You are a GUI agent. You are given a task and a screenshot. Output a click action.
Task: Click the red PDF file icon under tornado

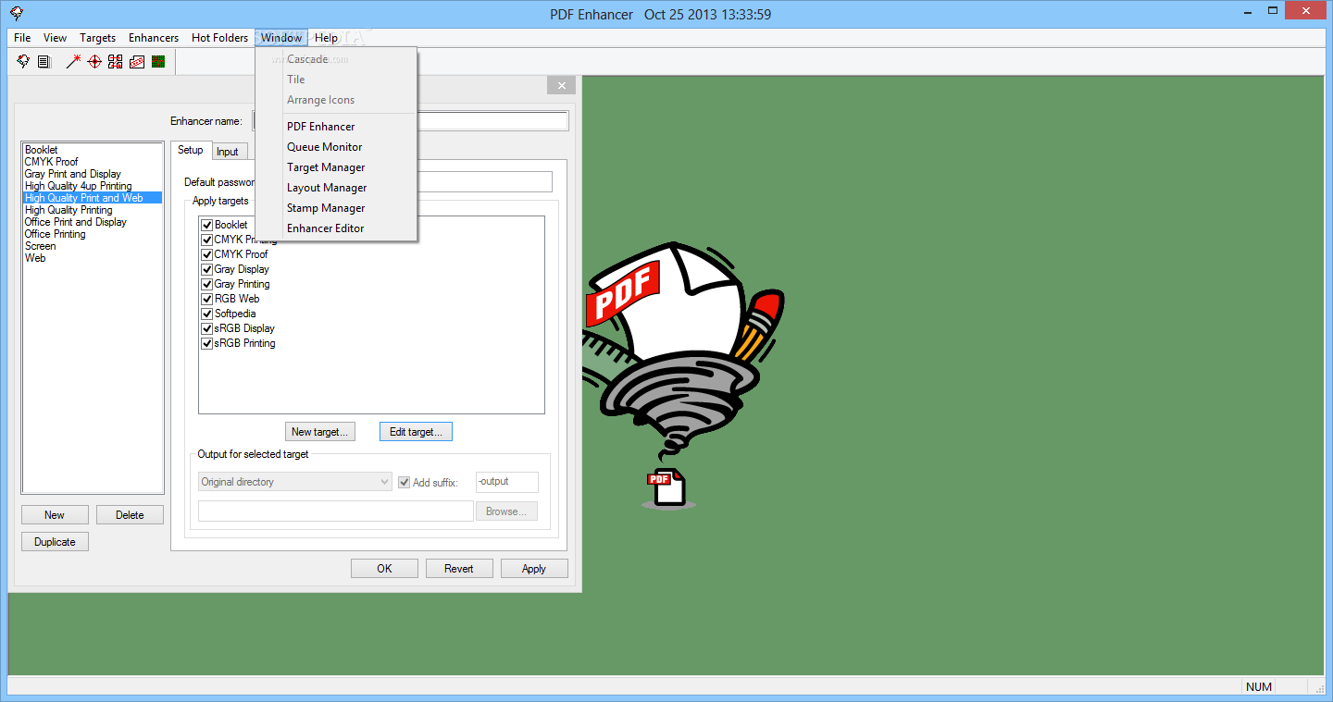[667, 487]
